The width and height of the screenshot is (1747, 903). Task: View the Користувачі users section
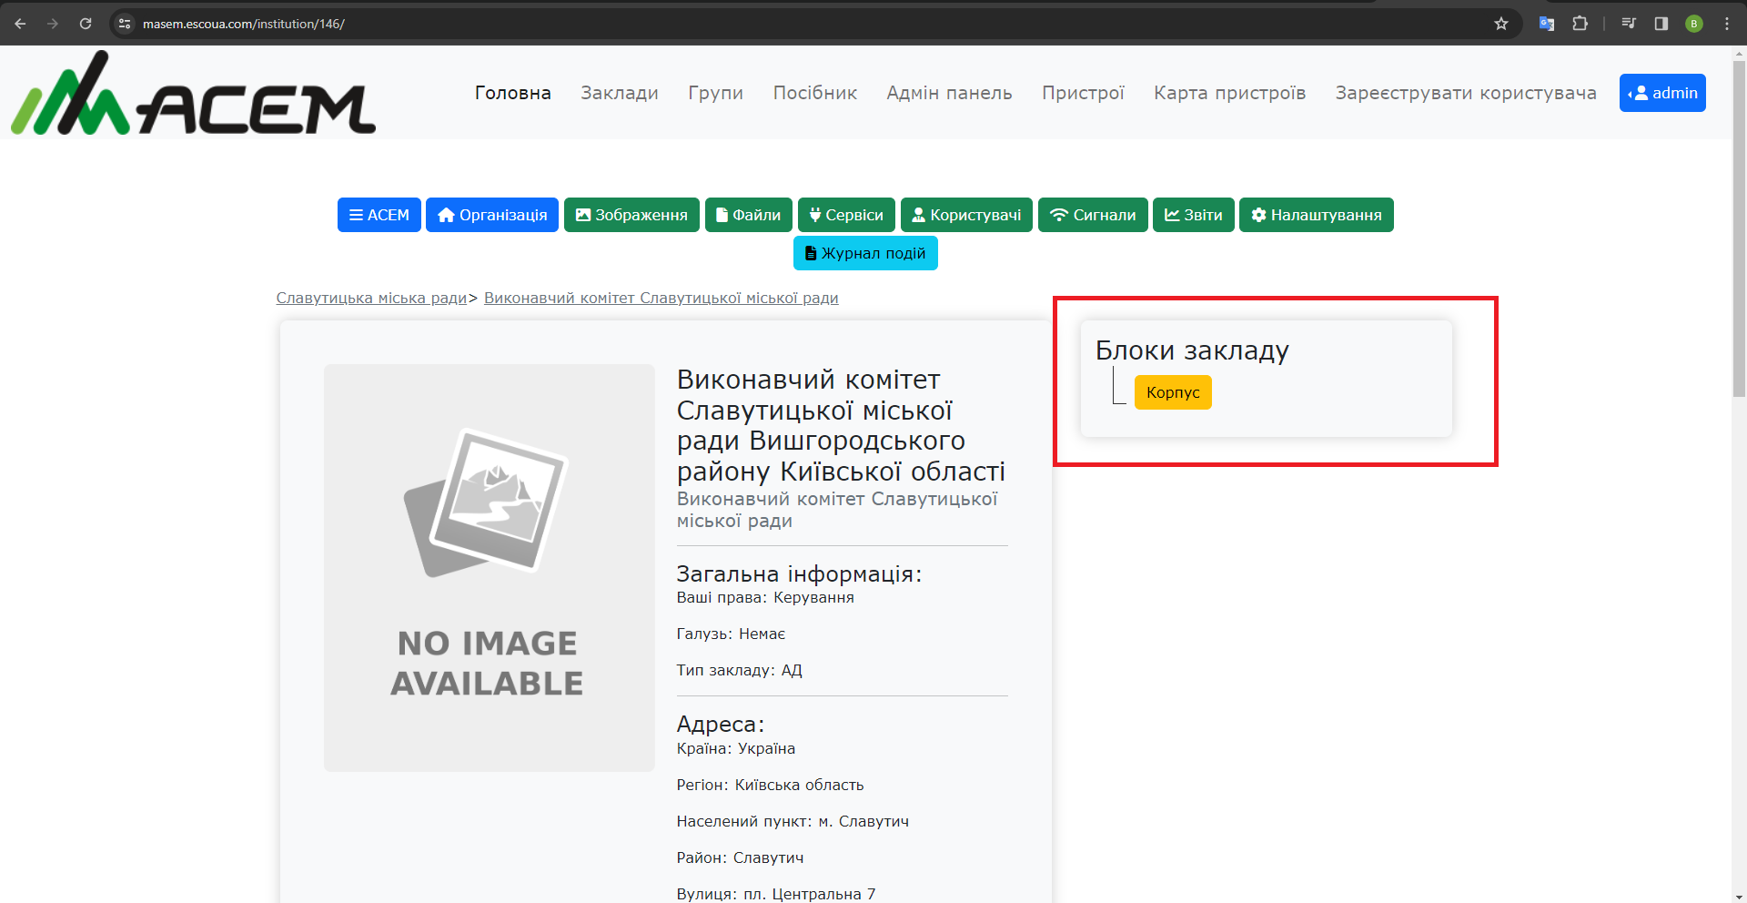(x=966, y=215)
